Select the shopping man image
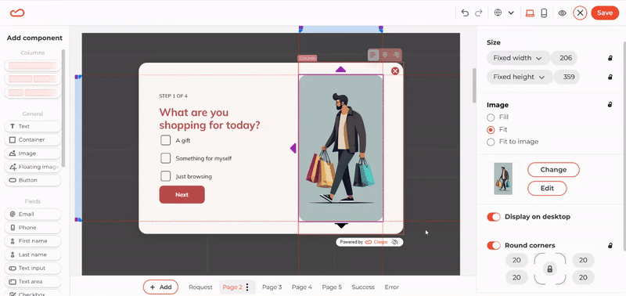 point(340,148)
